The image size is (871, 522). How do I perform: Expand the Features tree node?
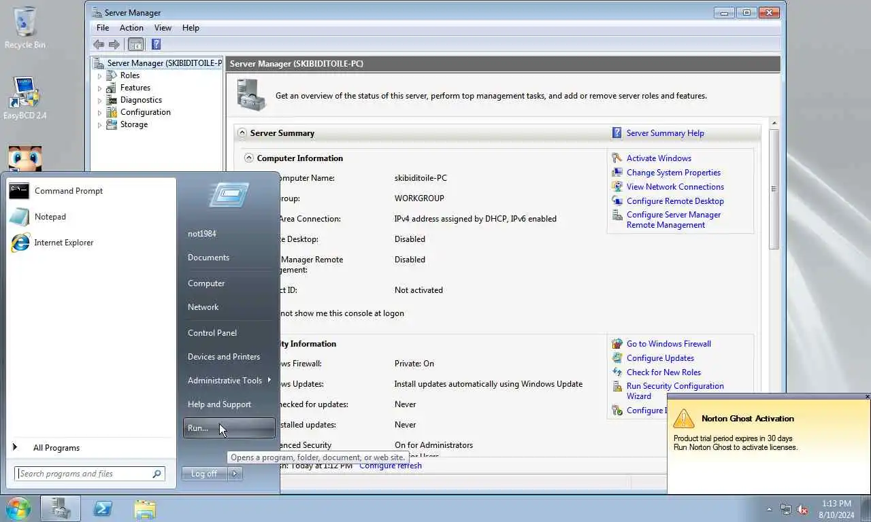coord(99,88)
